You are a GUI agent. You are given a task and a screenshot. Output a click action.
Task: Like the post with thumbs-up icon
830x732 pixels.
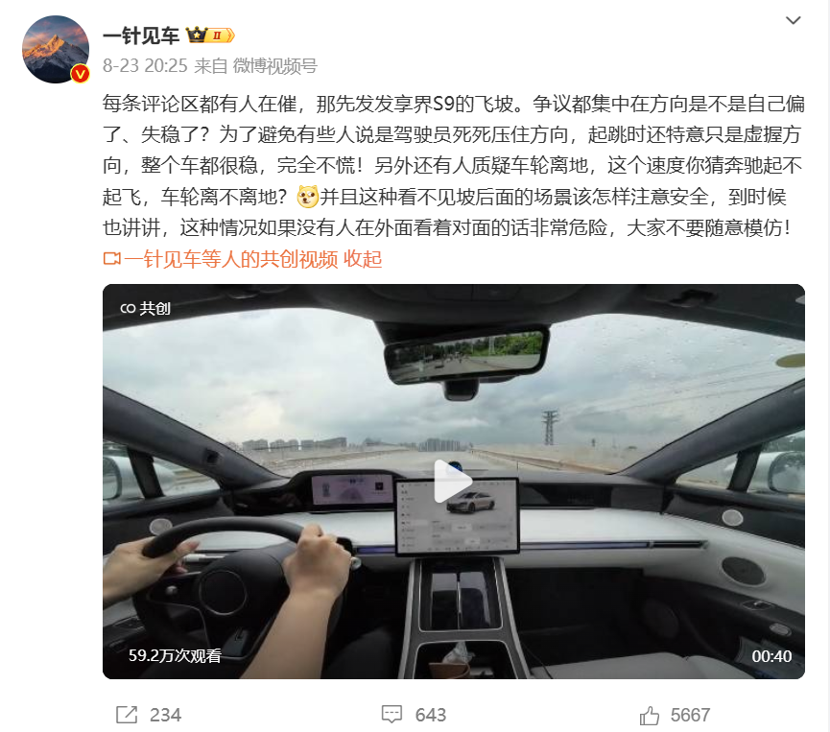pyautogui.click(x=650, y=715)
